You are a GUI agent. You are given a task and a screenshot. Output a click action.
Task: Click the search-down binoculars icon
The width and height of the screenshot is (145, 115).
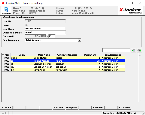pos(133,50)
